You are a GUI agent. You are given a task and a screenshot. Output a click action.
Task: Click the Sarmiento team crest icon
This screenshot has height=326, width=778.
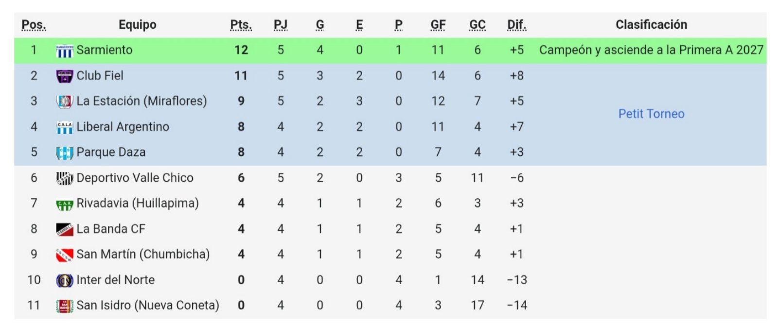65,51
